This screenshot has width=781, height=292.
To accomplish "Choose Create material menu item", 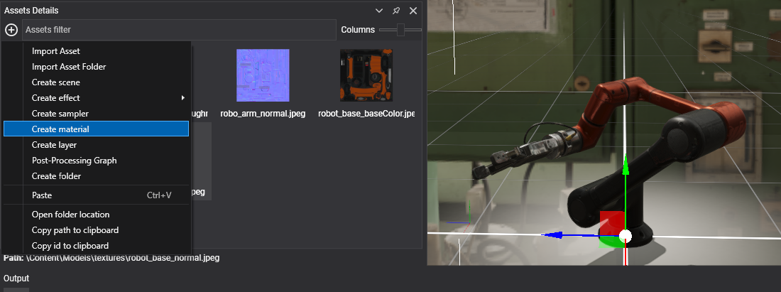I will 60,129.
